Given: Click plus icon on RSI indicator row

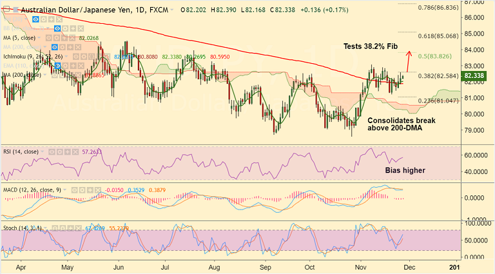Looking at the screenshot, I should [67, 152].
